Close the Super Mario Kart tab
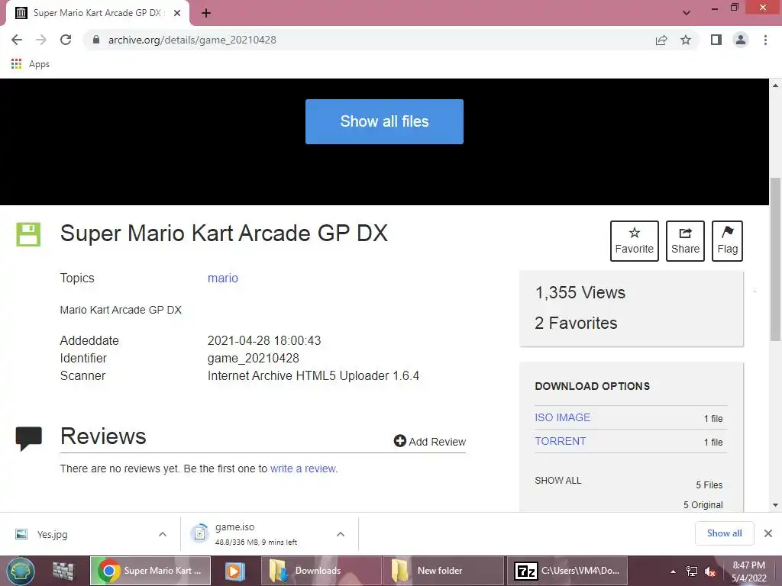This screenshot has width=782, height=586. pos(177,13)
